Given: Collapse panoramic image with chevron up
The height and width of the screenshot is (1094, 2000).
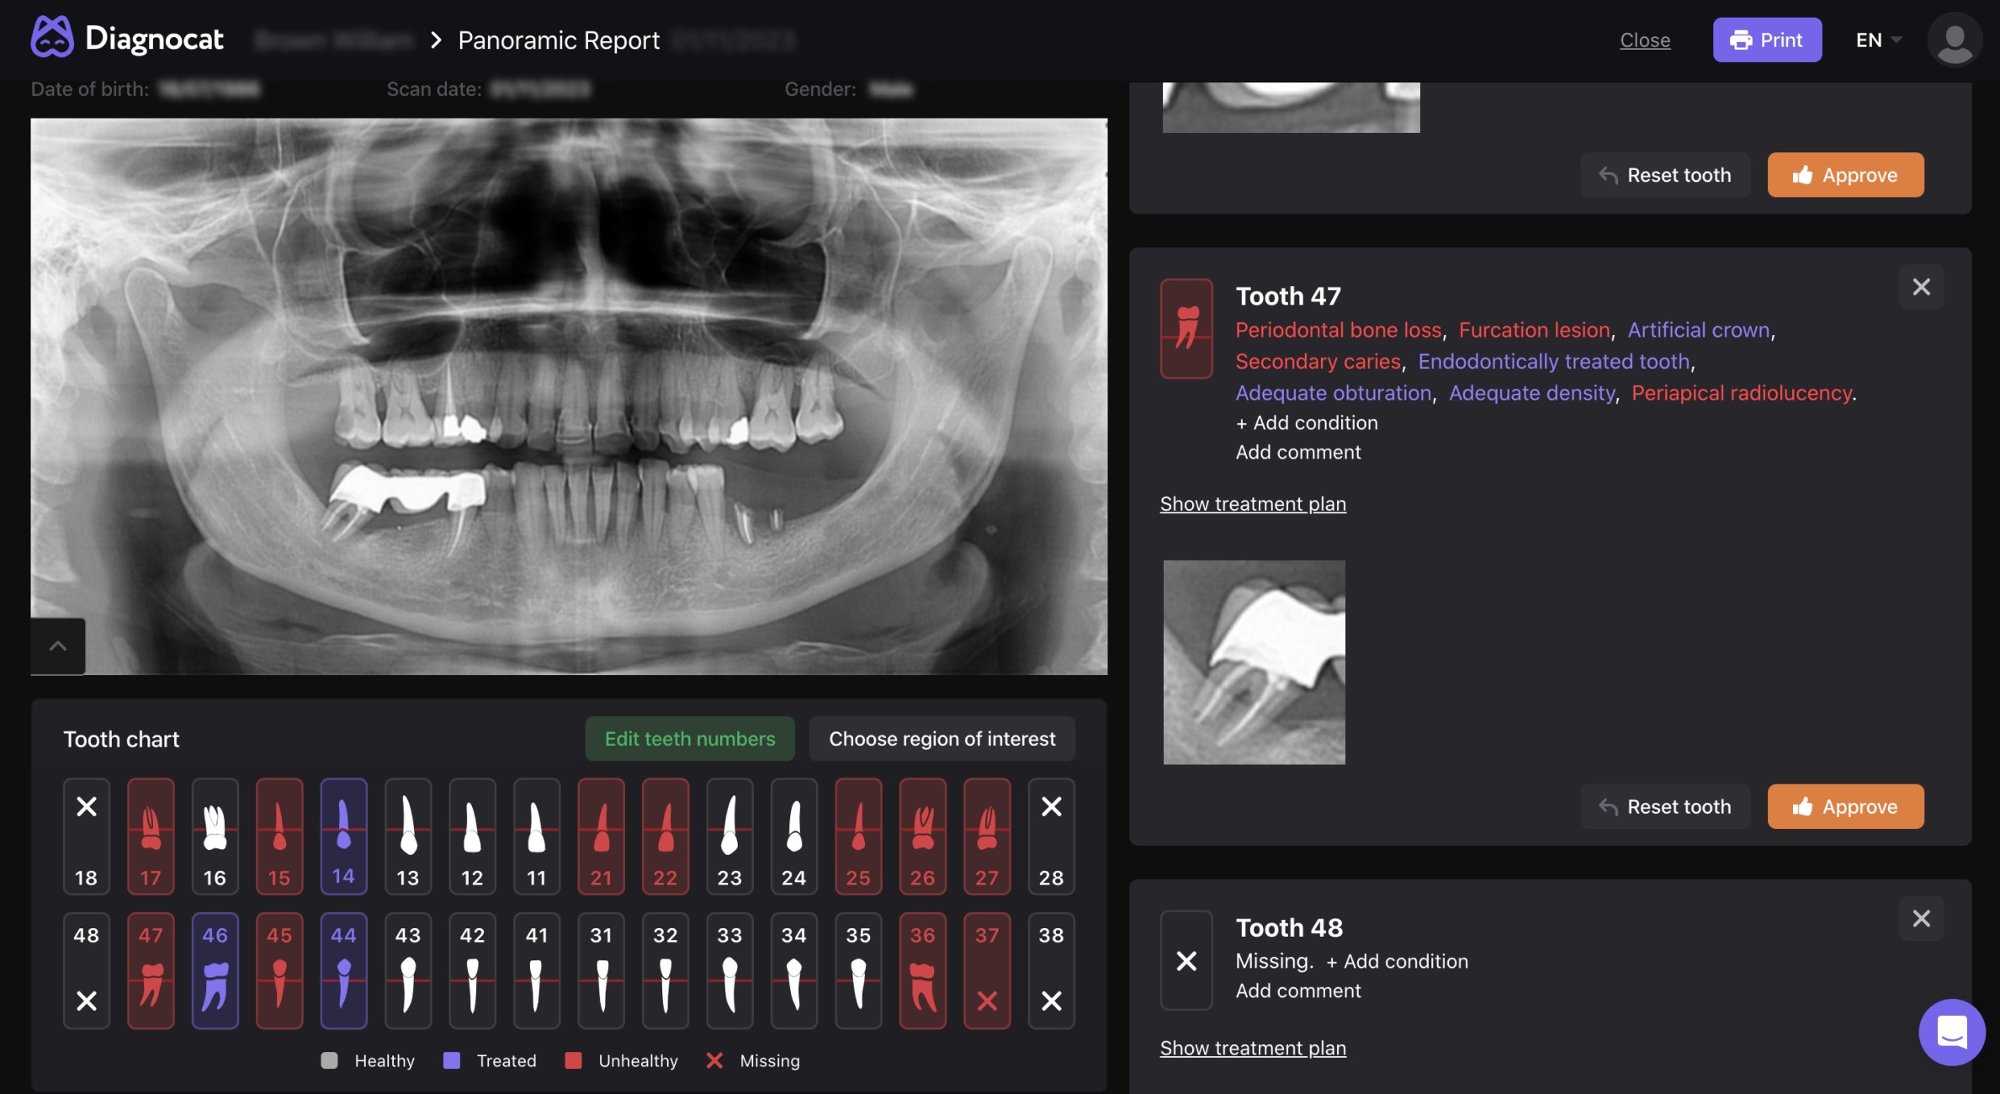Looking at the screenshot, I should [58, 646].
